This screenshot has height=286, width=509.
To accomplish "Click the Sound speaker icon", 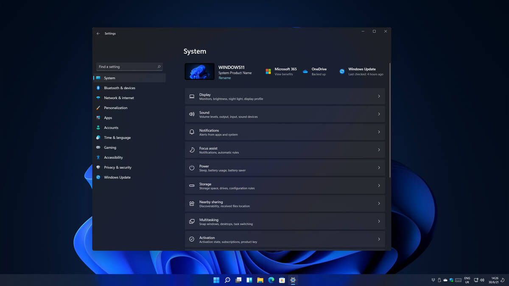I will [x=192, y=114].
